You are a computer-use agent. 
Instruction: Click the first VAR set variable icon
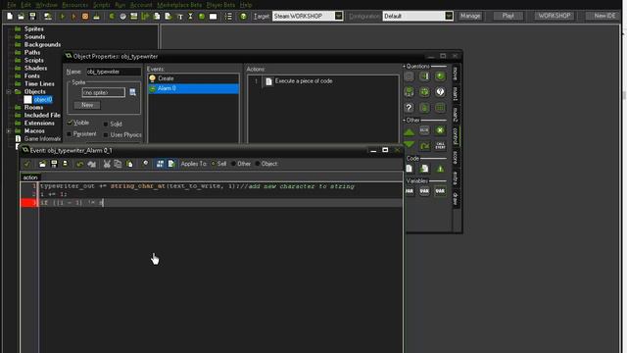410,191
